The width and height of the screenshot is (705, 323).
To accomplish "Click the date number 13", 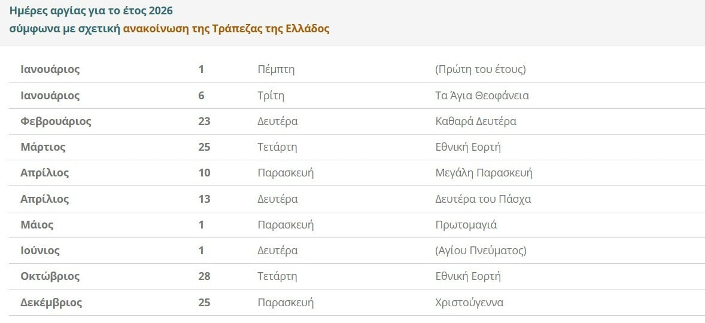I will (204, 199).
